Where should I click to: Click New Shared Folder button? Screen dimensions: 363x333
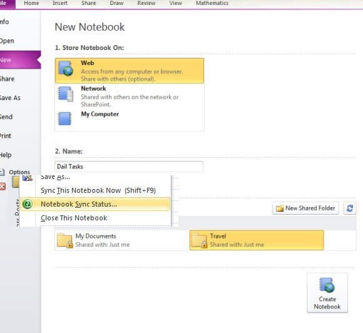pyautogui.click(x=305, y=208)
